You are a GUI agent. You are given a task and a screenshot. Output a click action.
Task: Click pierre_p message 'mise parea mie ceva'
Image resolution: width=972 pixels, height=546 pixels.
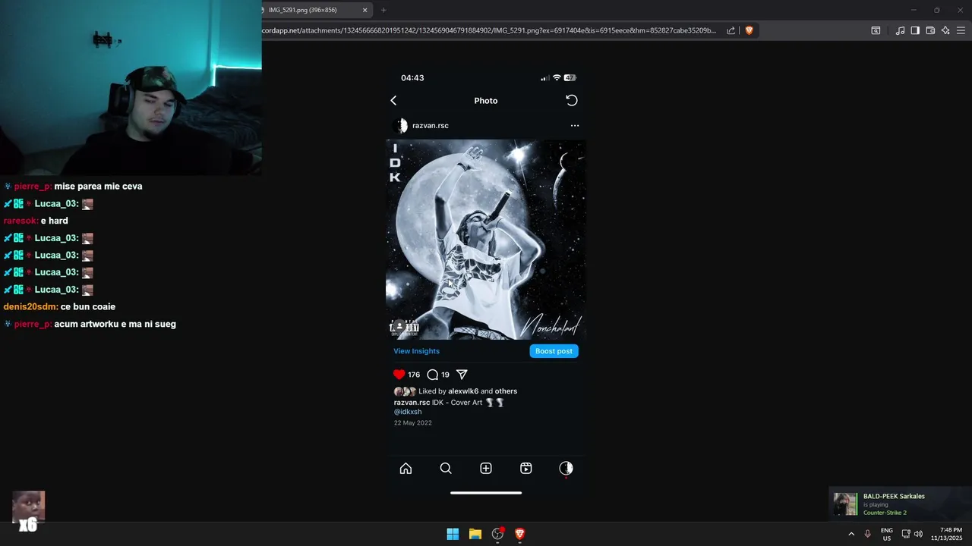[98, 186]
